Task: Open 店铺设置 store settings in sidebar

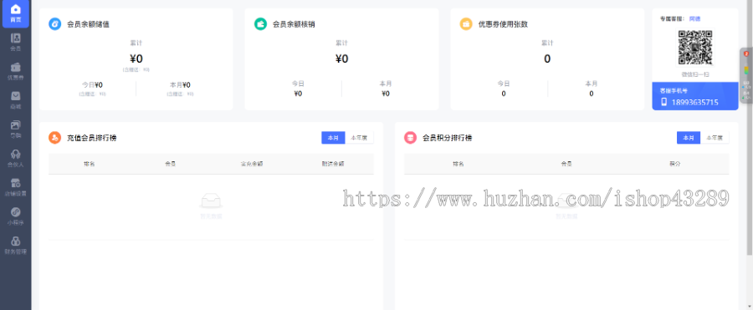Action: 16,188
